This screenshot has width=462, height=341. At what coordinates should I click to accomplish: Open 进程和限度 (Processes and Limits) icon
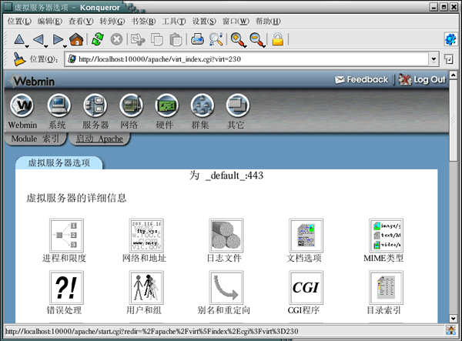coord(66,236)
